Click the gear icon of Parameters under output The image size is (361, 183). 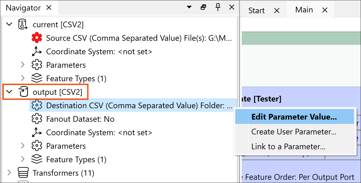37,146
